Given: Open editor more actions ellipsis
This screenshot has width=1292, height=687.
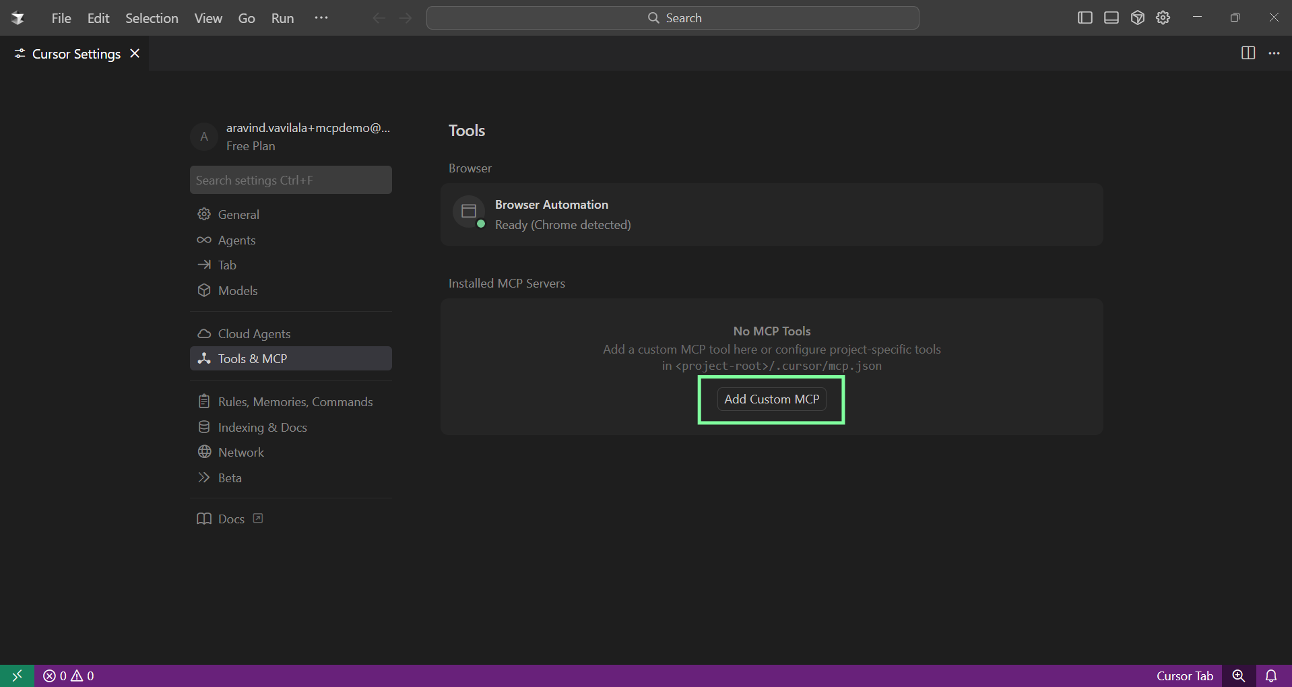Looking at the screenshot, I should (1274, 53).
